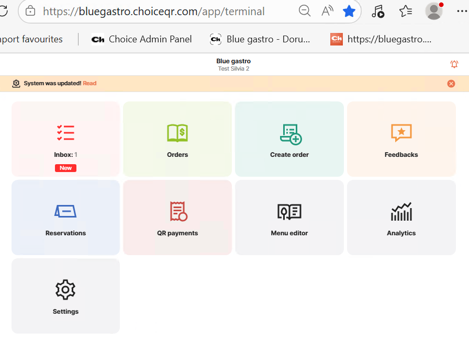Open the Menu editor icon
Viewport: 469px width, 343px height.
pyautogui.click(x=289, y=211)
